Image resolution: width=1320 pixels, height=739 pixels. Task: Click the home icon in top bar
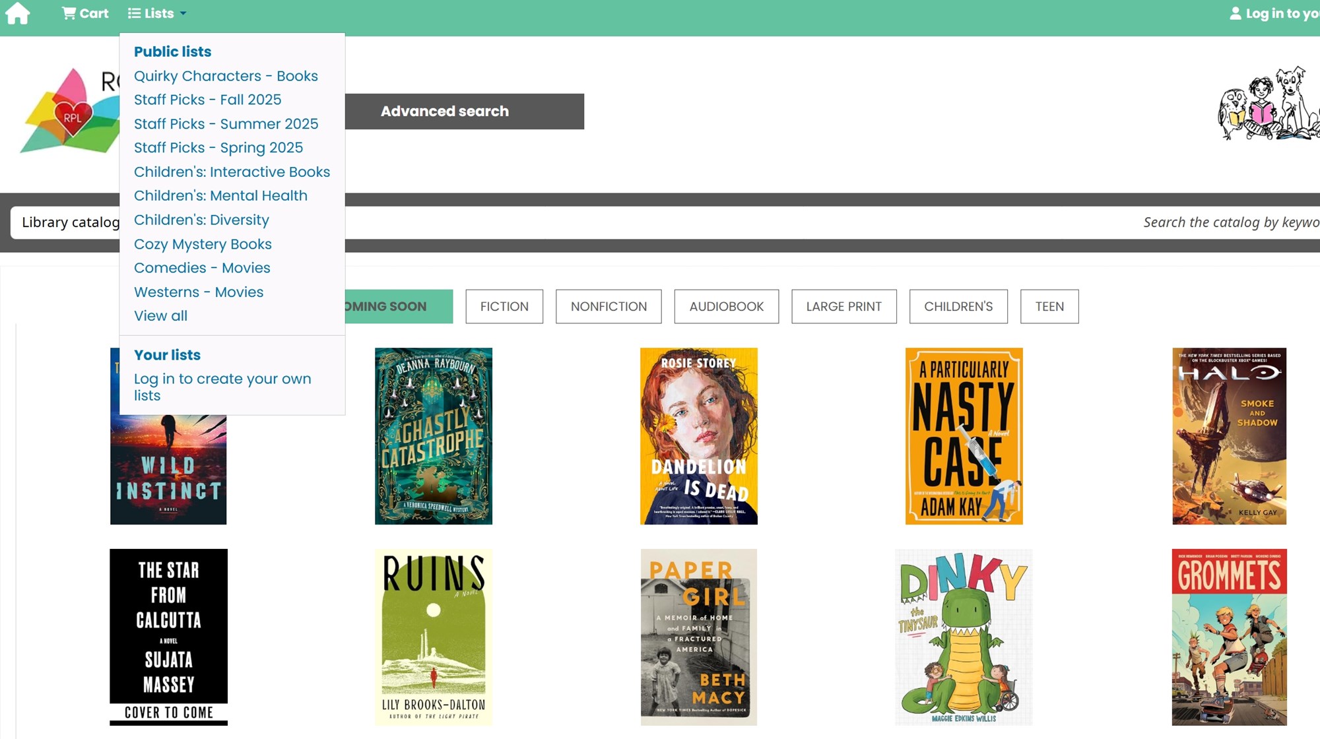point(18,13)
